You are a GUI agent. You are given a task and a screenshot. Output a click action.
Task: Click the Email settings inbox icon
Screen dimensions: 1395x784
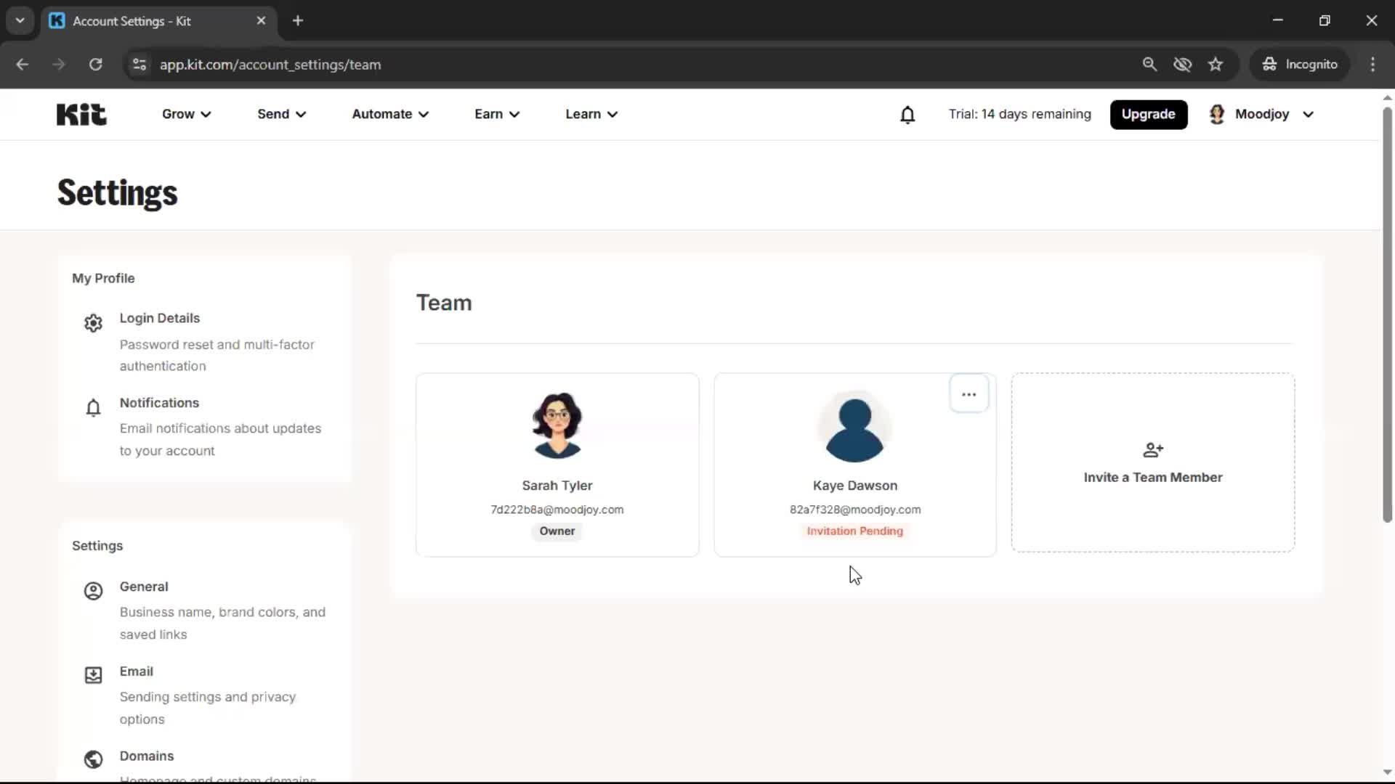[x=93, y=675]
